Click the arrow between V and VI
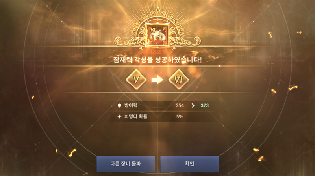This screenshot has height=176, width=315. coord(157,80)
